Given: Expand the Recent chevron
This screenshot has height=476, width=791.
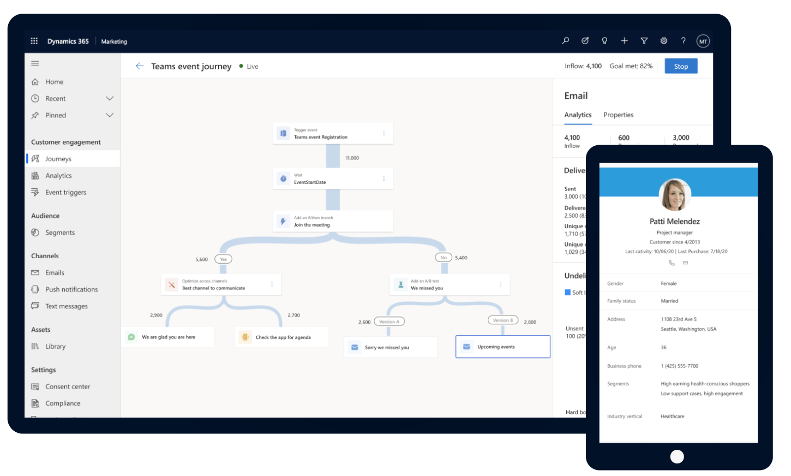Looking at the screenshot, I should 110,98.
